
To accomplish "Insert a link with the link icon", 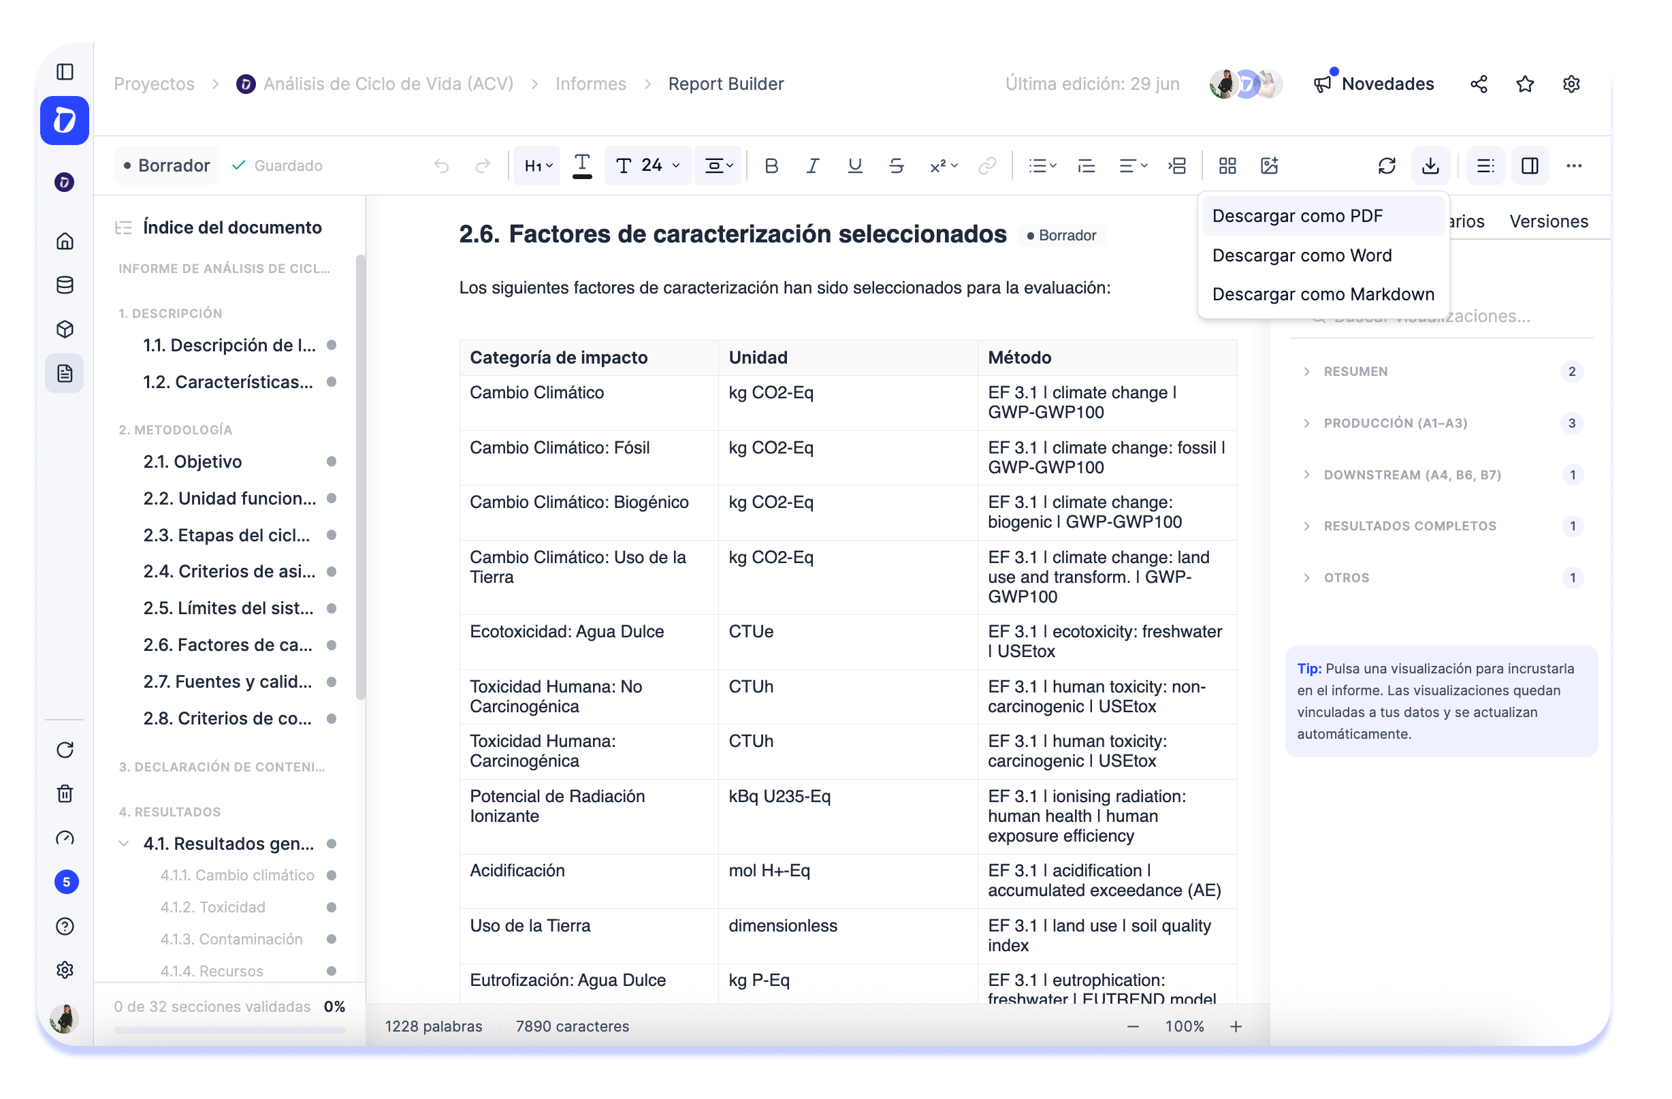I will coord(988,166).
